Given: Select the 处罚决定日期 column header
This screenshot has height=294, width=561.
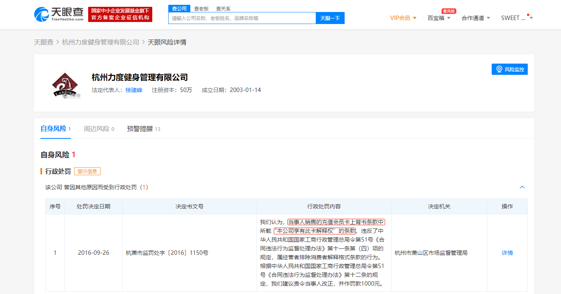Looking at the screenshot, I should tap(94, 206).
